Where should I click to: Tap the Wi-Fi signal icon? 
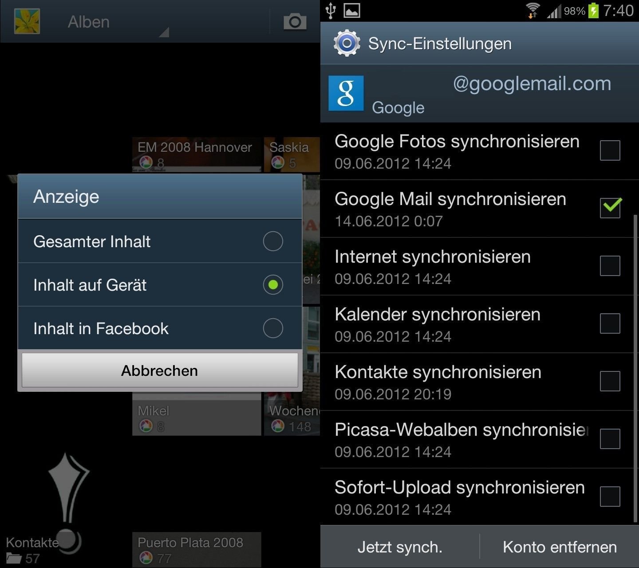[532, 11]
